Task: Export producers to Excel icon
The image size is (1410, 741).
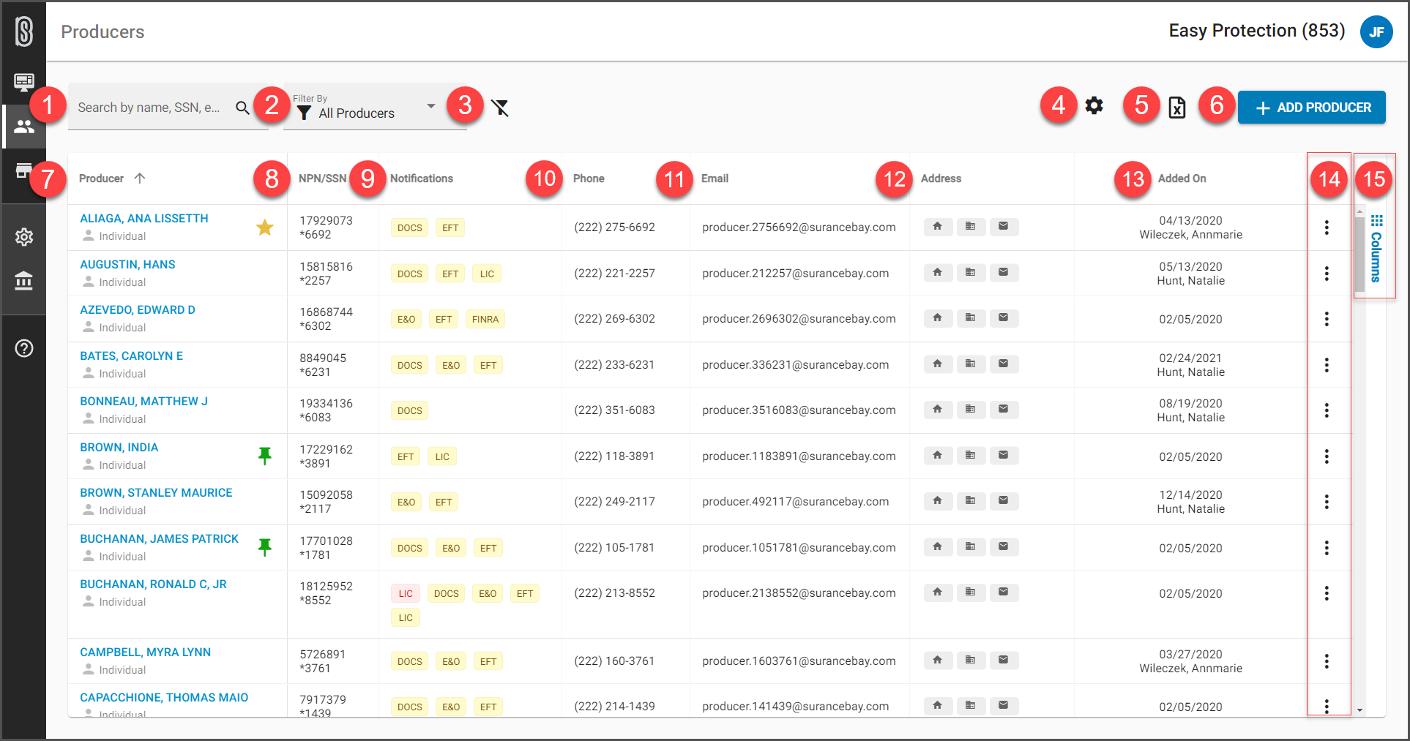Action: [1176, 108]
